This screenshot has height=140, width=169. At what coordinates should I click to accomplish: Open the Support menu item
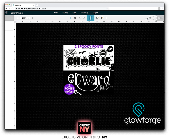click(95, 13)
